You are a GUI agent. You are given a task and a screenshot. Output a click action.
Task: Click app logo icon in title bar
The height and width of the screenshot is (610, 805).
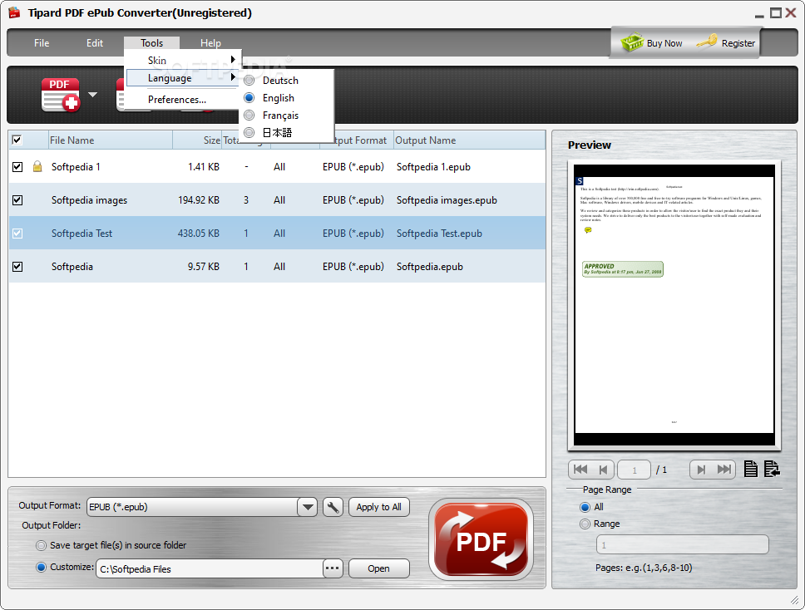tap(14, 12)
